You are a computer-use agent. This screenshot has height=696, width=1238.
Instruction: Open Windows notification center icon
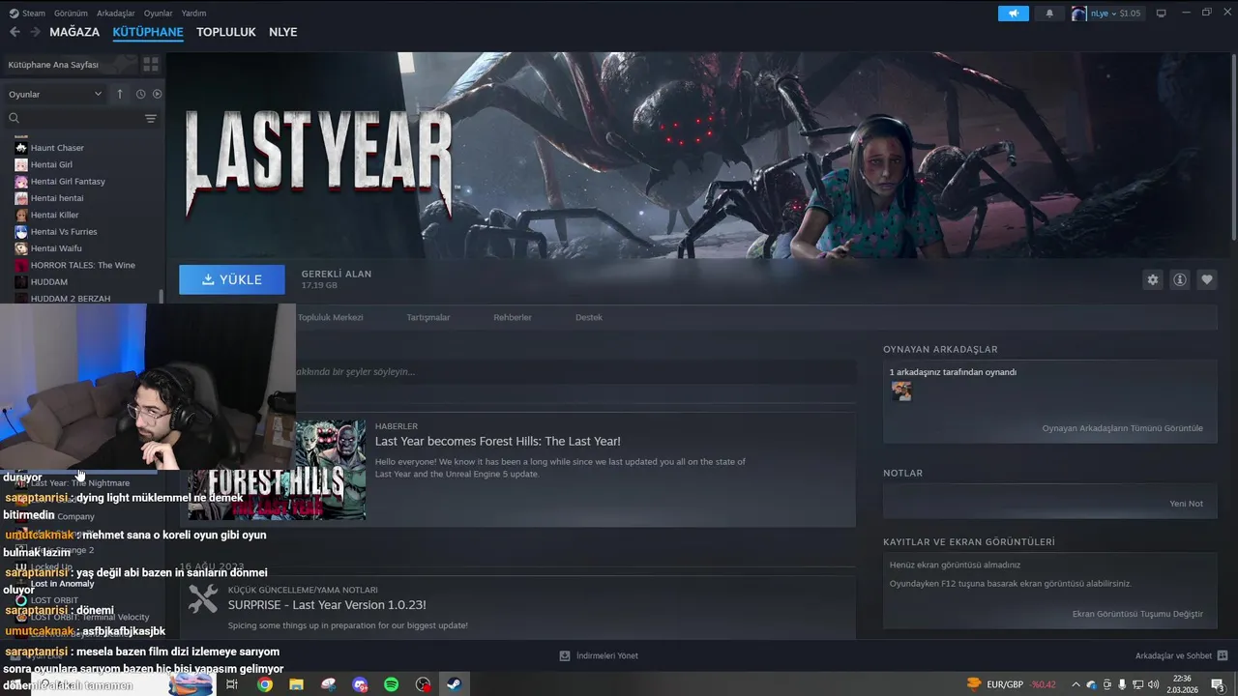(1217, 684)
